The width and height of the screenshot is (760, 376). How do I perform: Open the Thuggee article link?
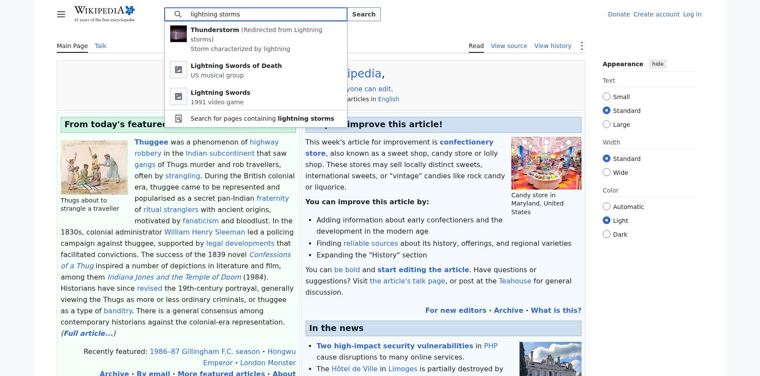pyautogui.click(x=151, y=142)
